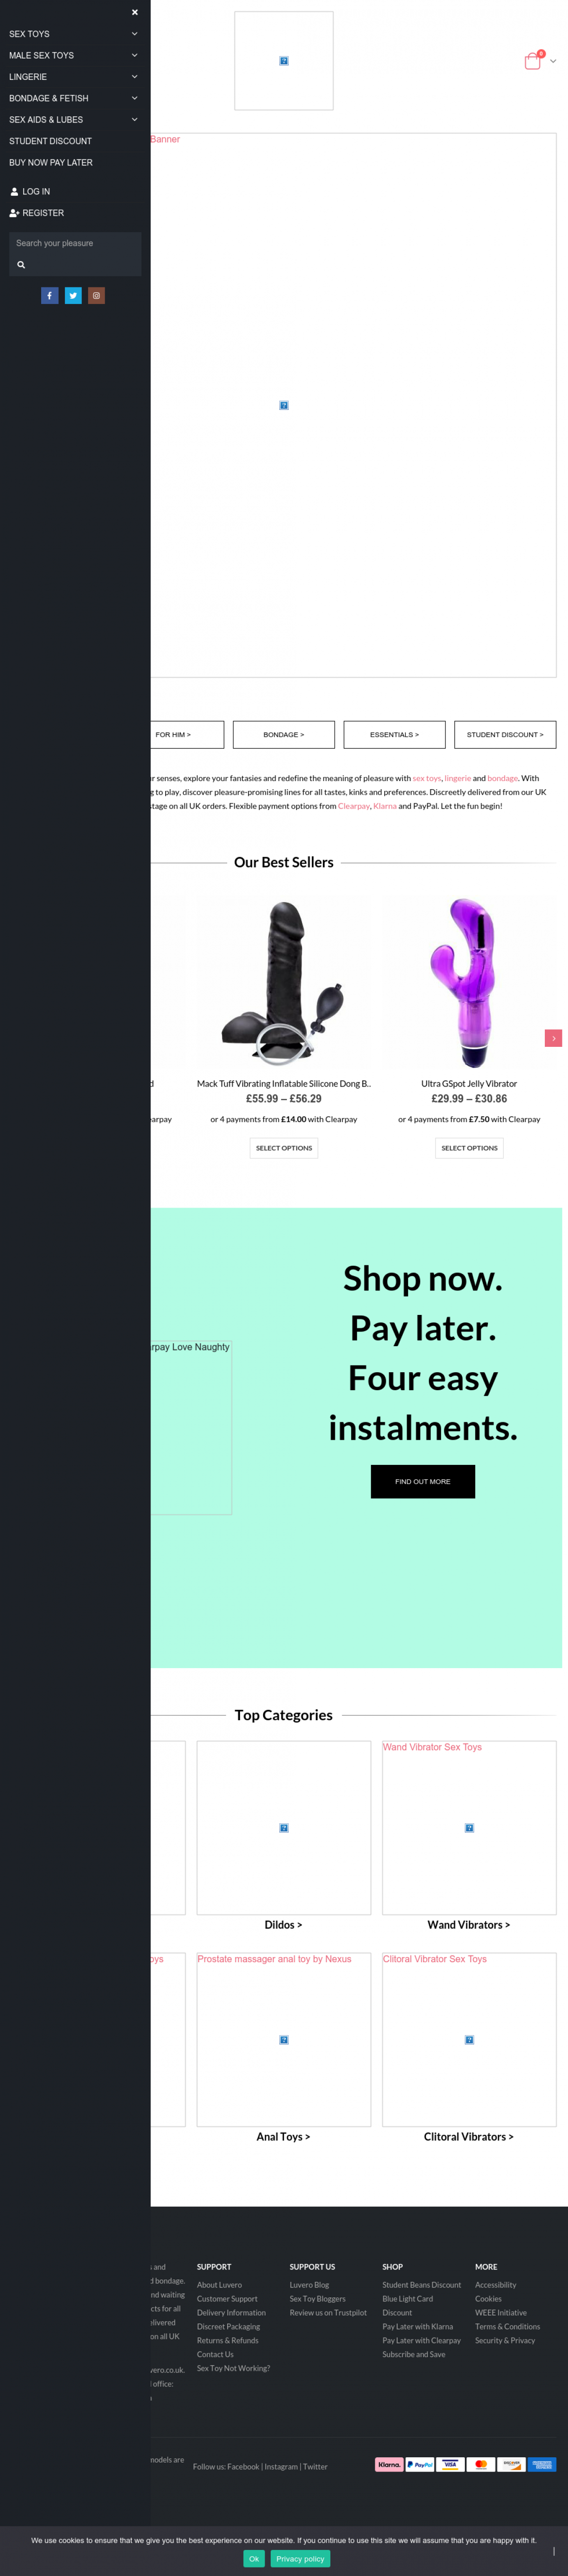Open the Twitter social icon in sidebar
Viewport: 568px width, 2576px height.
pyautogui.click(x=73, y=295)
